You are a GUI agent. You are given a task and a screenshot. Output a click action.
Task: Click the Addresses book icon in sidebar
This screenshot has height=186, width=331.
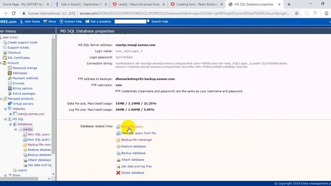(x=10, y=73)
